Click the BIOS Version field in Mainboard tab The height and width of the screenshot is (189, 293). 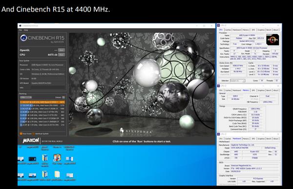click(x=254, y=168)
